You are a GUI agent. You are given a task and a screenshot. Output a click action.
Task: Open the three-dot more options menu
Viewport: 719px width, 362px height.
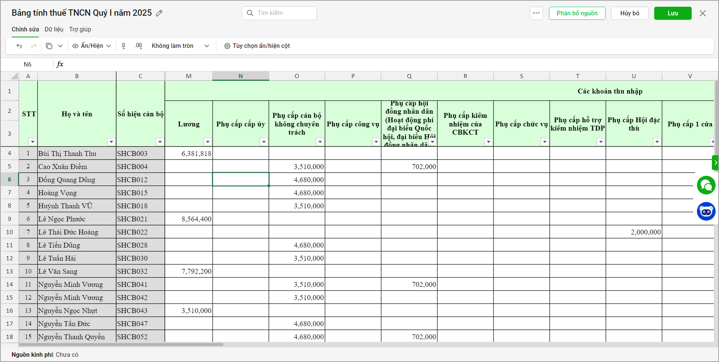click(x=536, y=13)
